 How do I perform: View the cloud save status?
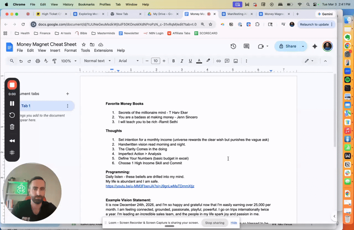pyautogui.click(x=101, y=45)
